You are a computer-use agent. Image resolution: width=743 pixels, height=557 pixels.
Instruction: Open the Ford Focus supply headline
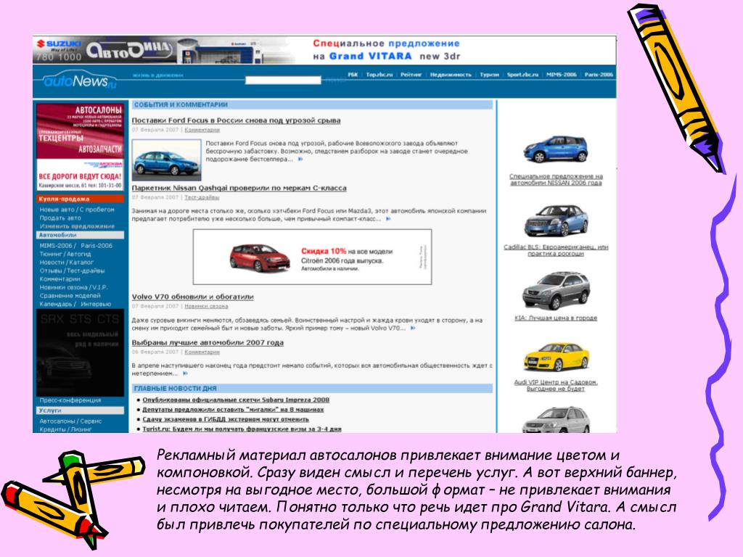[236, 120]
